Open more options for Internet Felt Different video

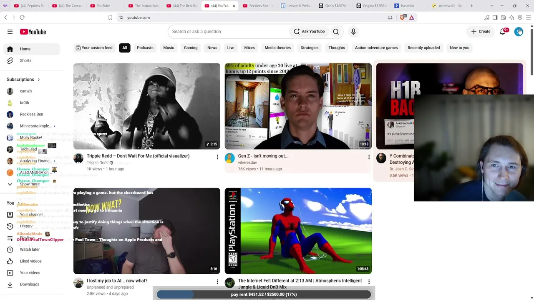click(x=369, y=282)
